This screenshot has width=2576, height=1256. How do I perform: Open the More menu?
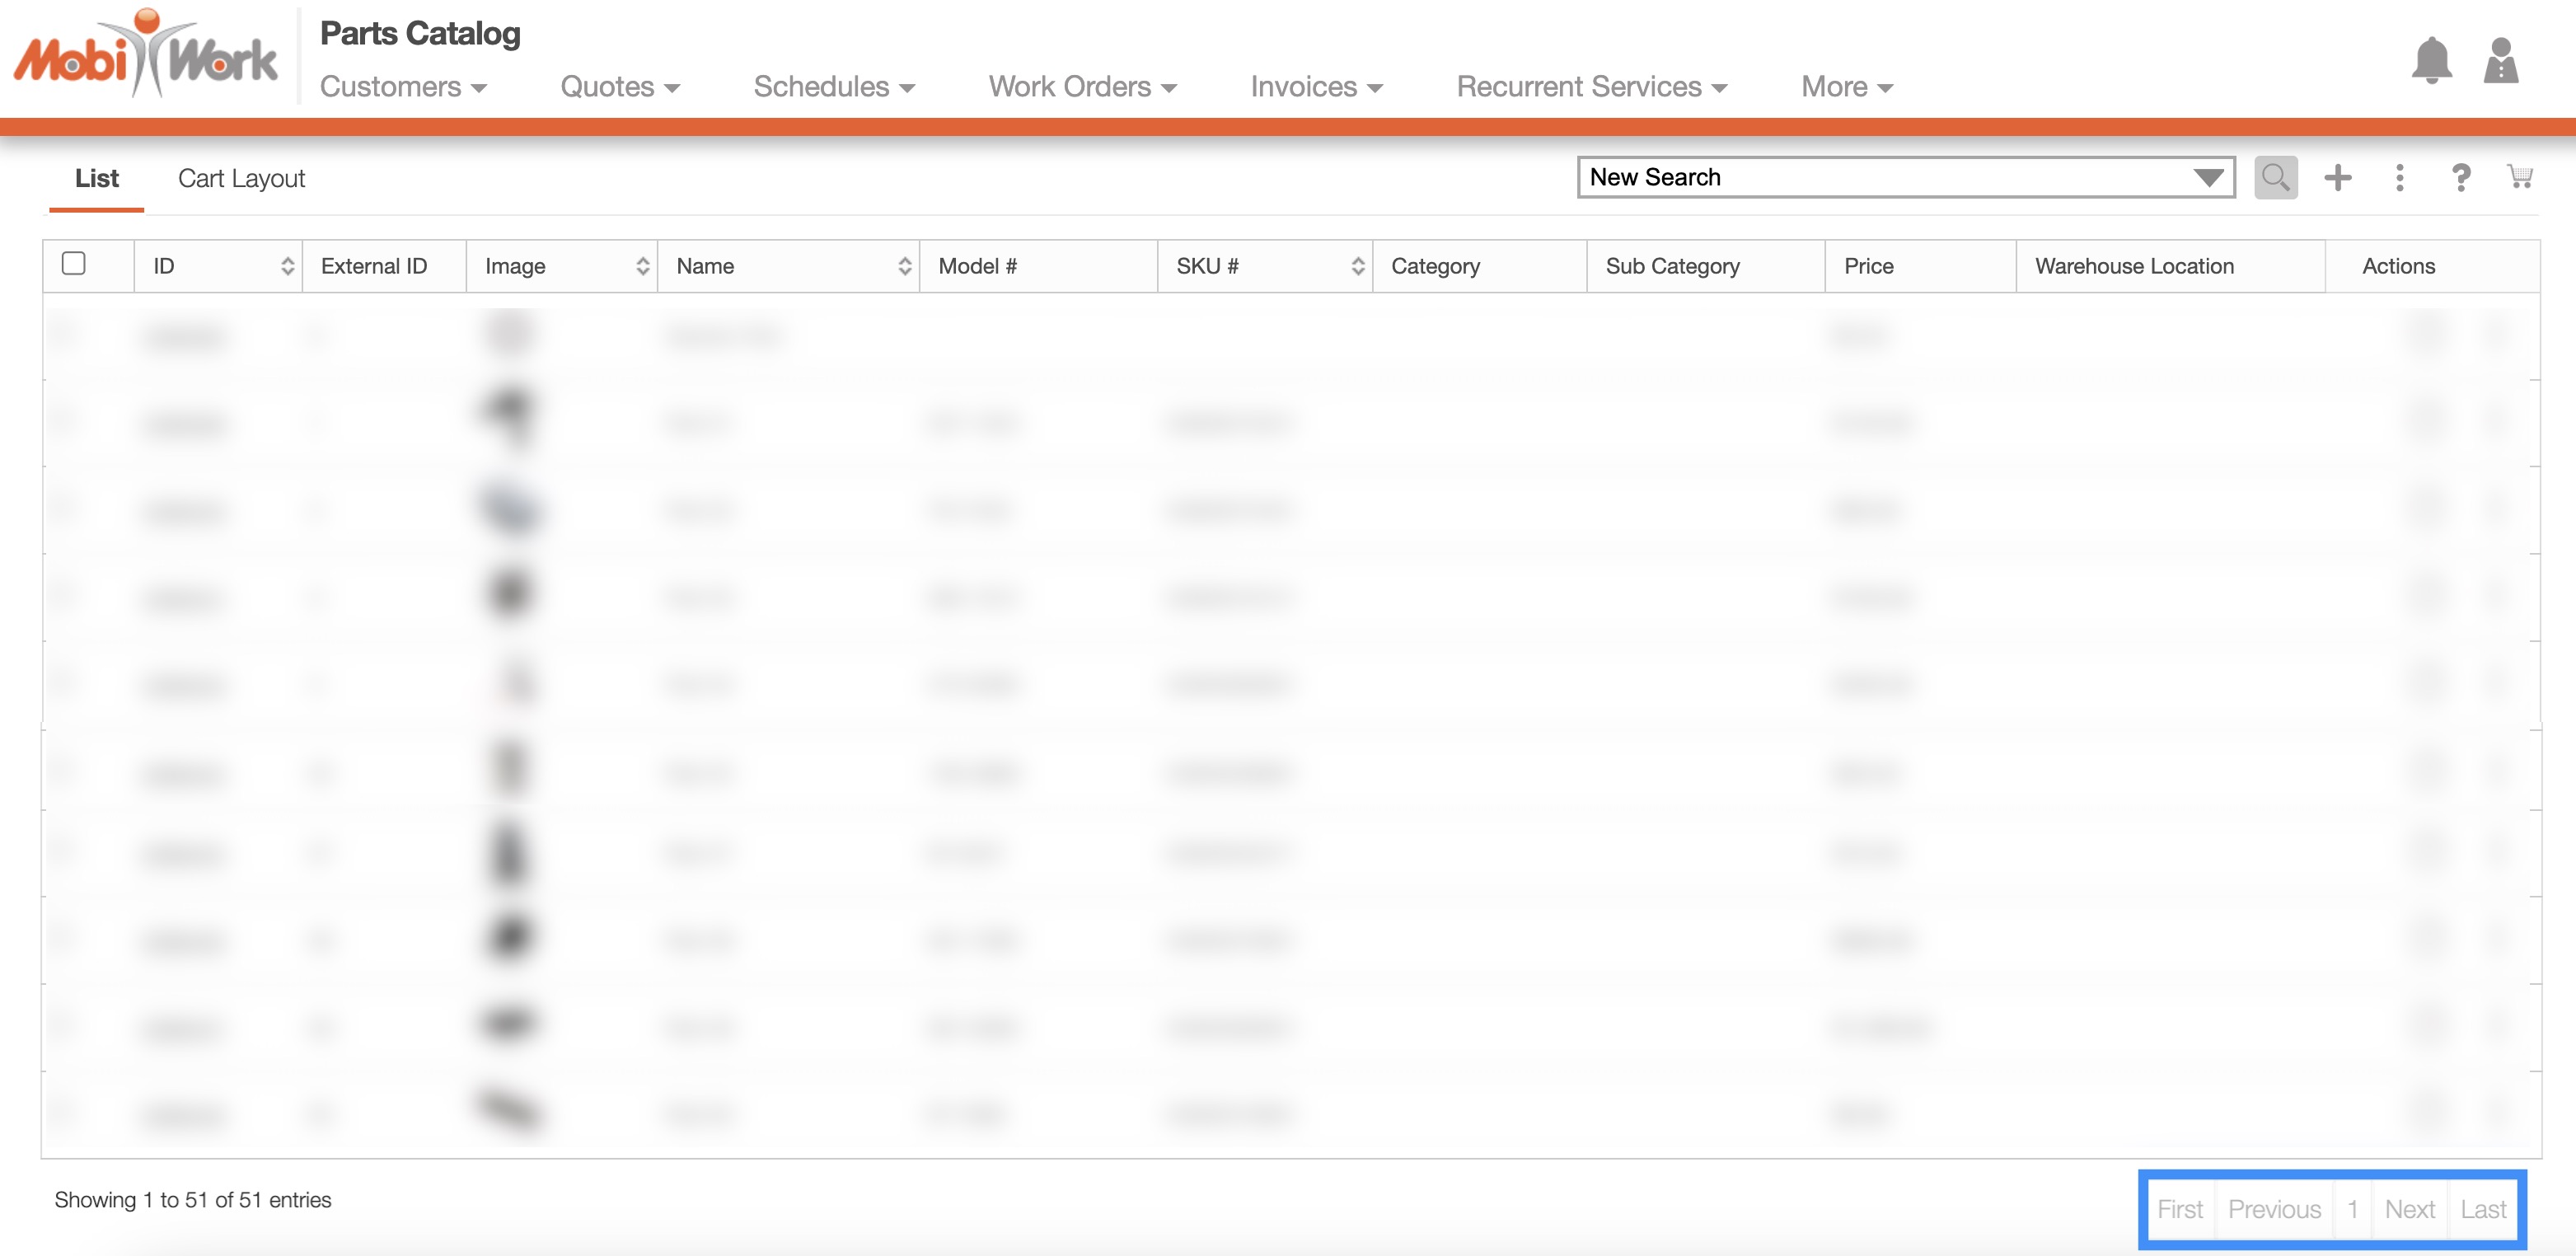(1846, 87)
